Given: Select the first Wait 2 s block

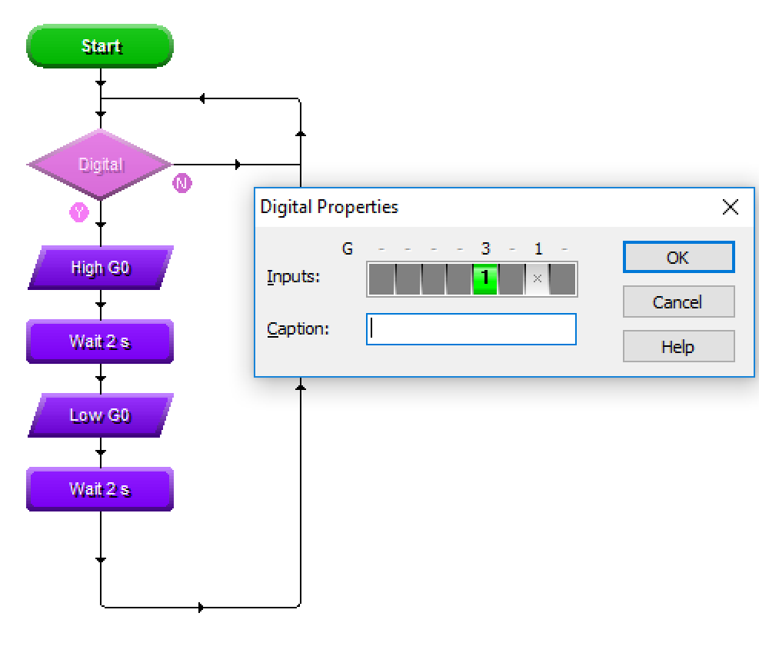Looking at the screenshot, I should [x=100, y=341].
